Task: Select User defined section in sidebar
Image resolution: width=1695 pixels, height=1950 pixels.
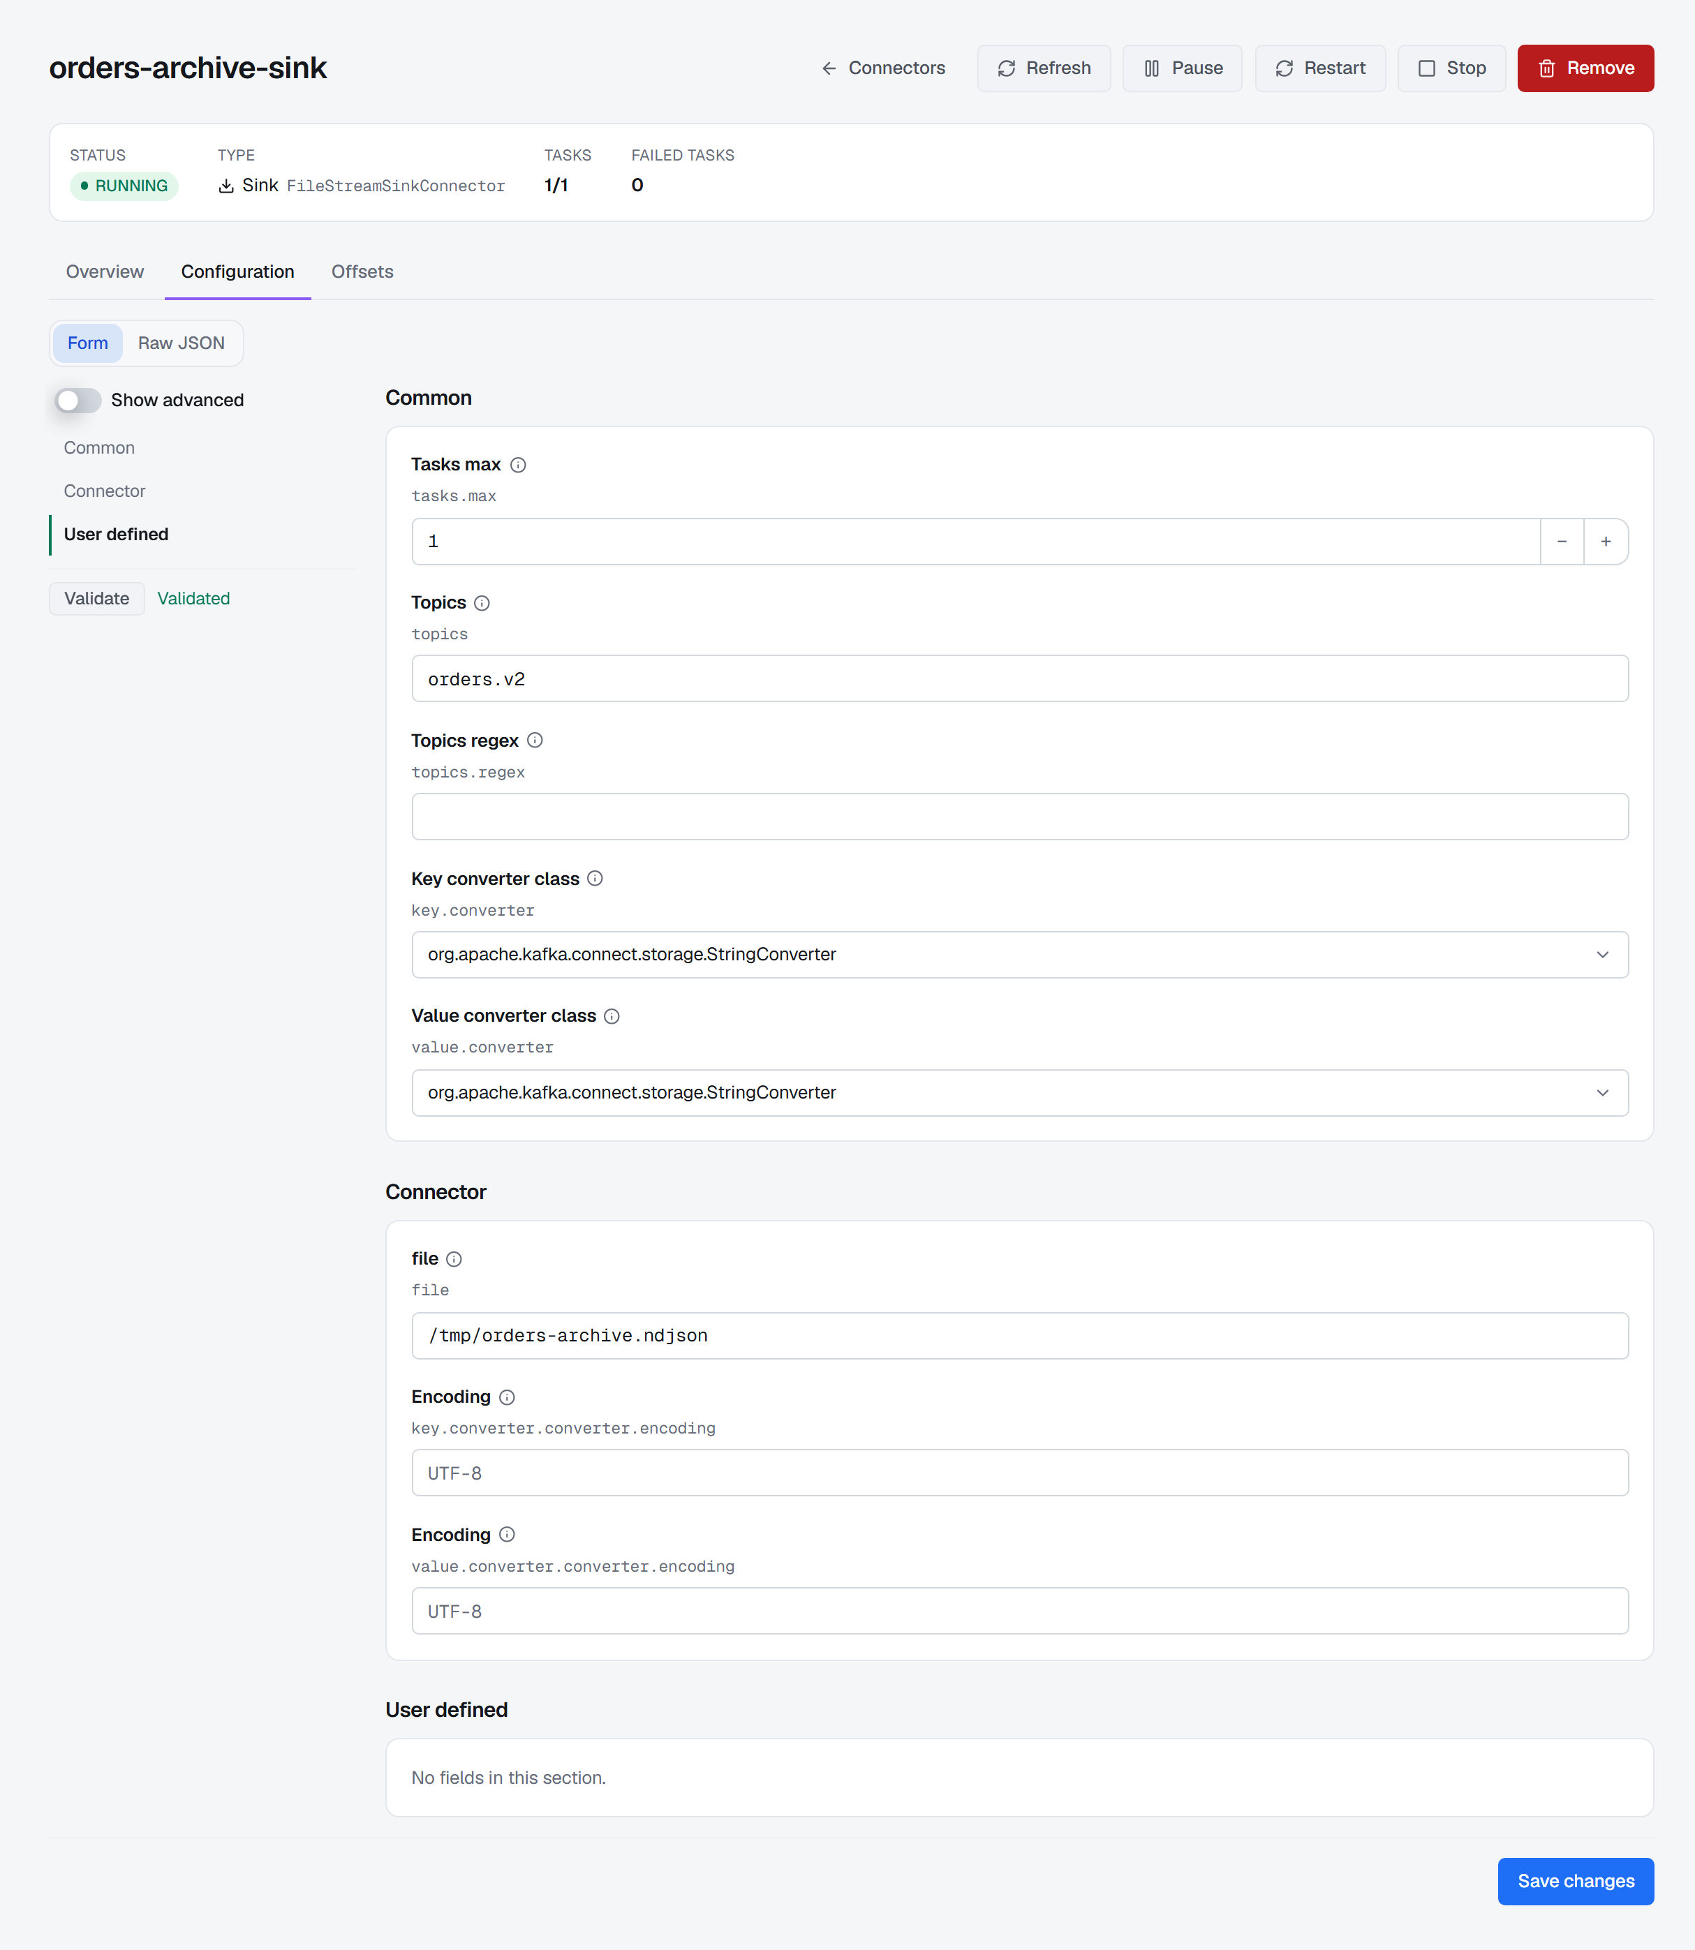Action: [117, 535]
